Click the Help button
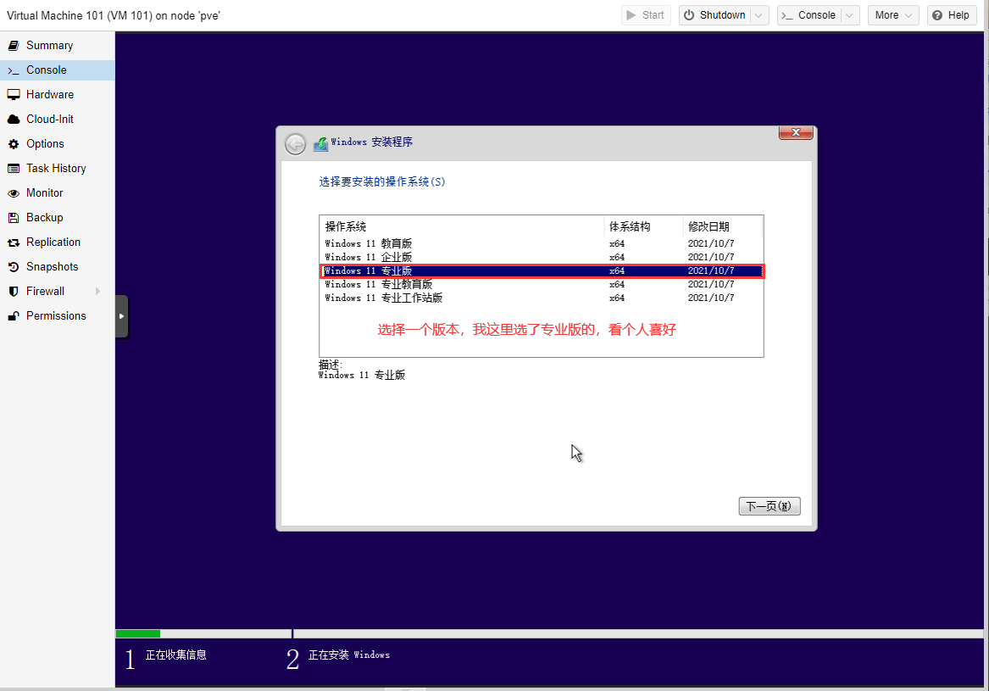Image resolution: width=989 pixels, height=691 pixels. pos(951,15)
